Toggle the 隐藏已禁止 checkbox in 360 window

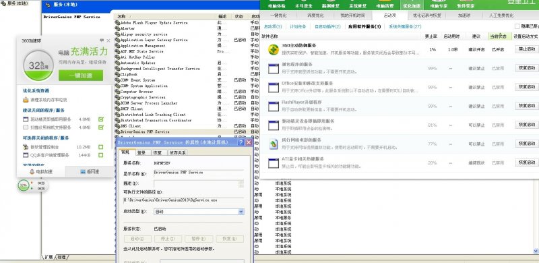click(517, 26)
